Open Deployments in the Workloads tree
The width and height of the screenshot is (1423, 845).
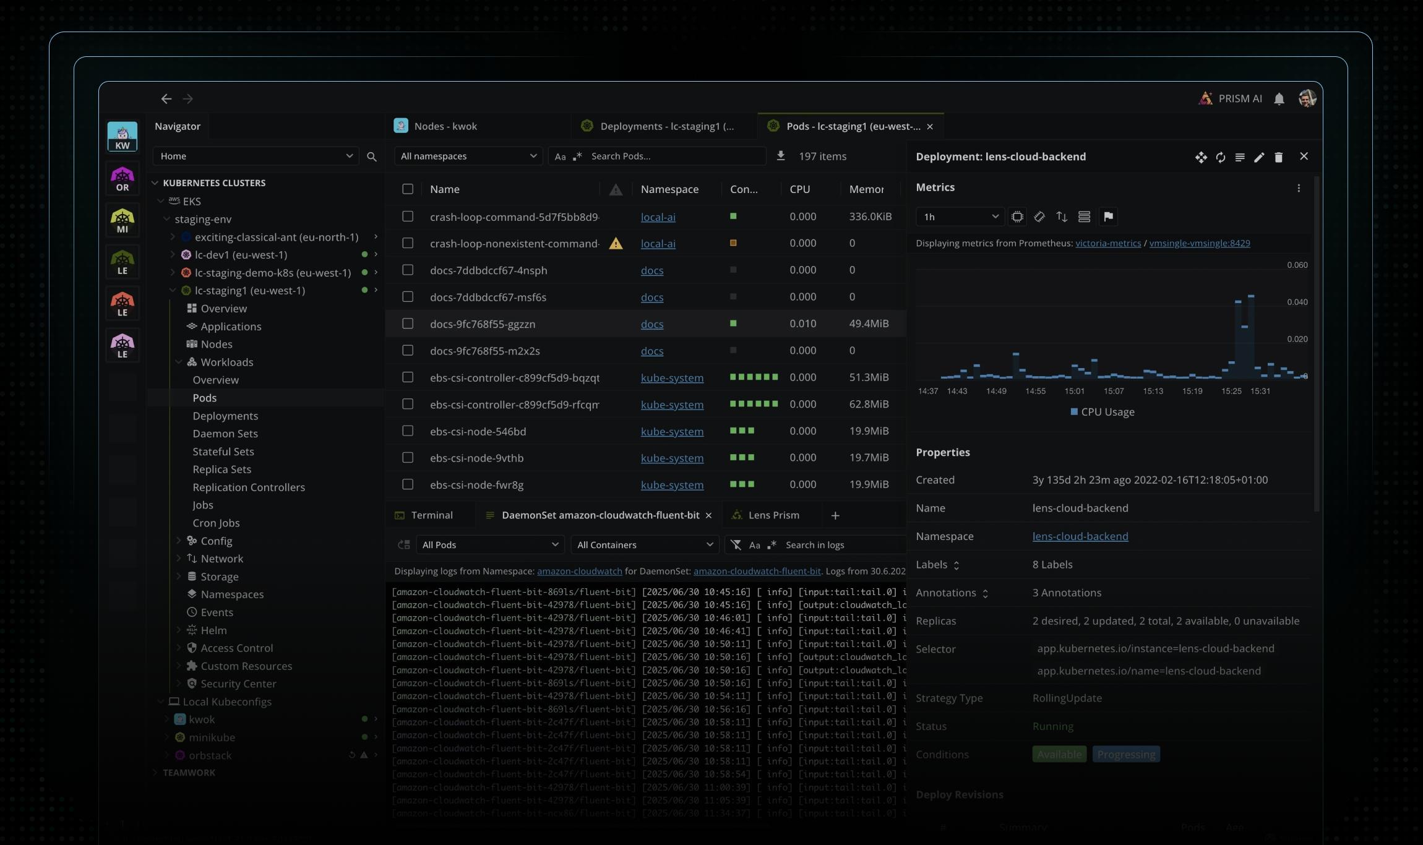pos(225,416)
